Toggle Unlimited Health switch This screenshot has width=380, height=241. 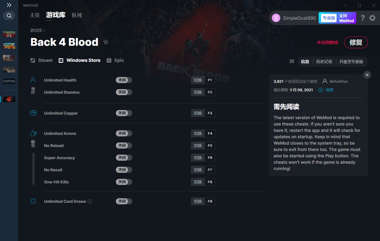tap(124, 80)
